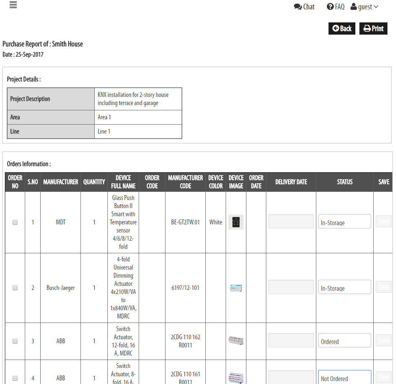Viewport: 396px width, 384px height.
Task: Select the White device color cell
Action: point(215,222)
